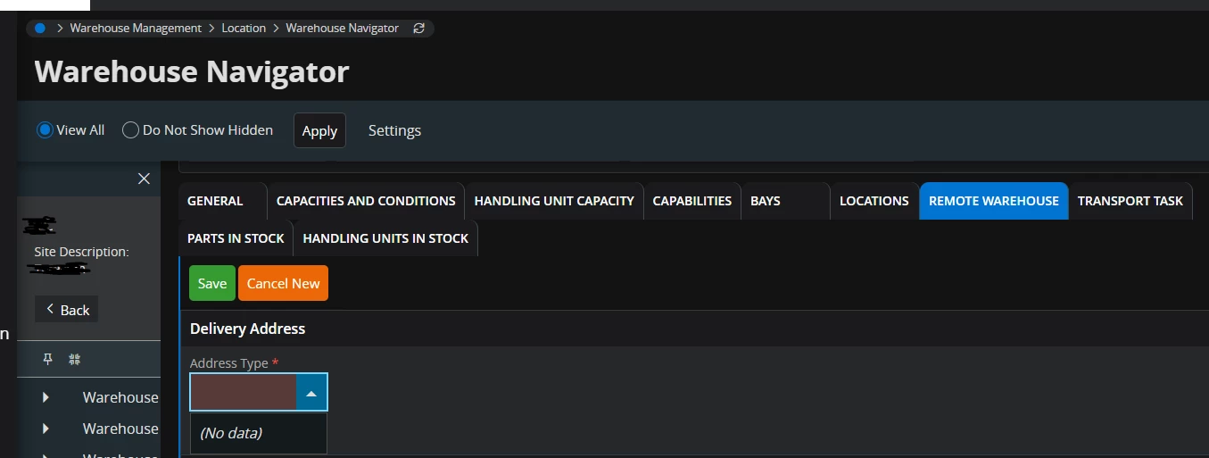Open the Address Type dropdown arrow

[311, 392]
